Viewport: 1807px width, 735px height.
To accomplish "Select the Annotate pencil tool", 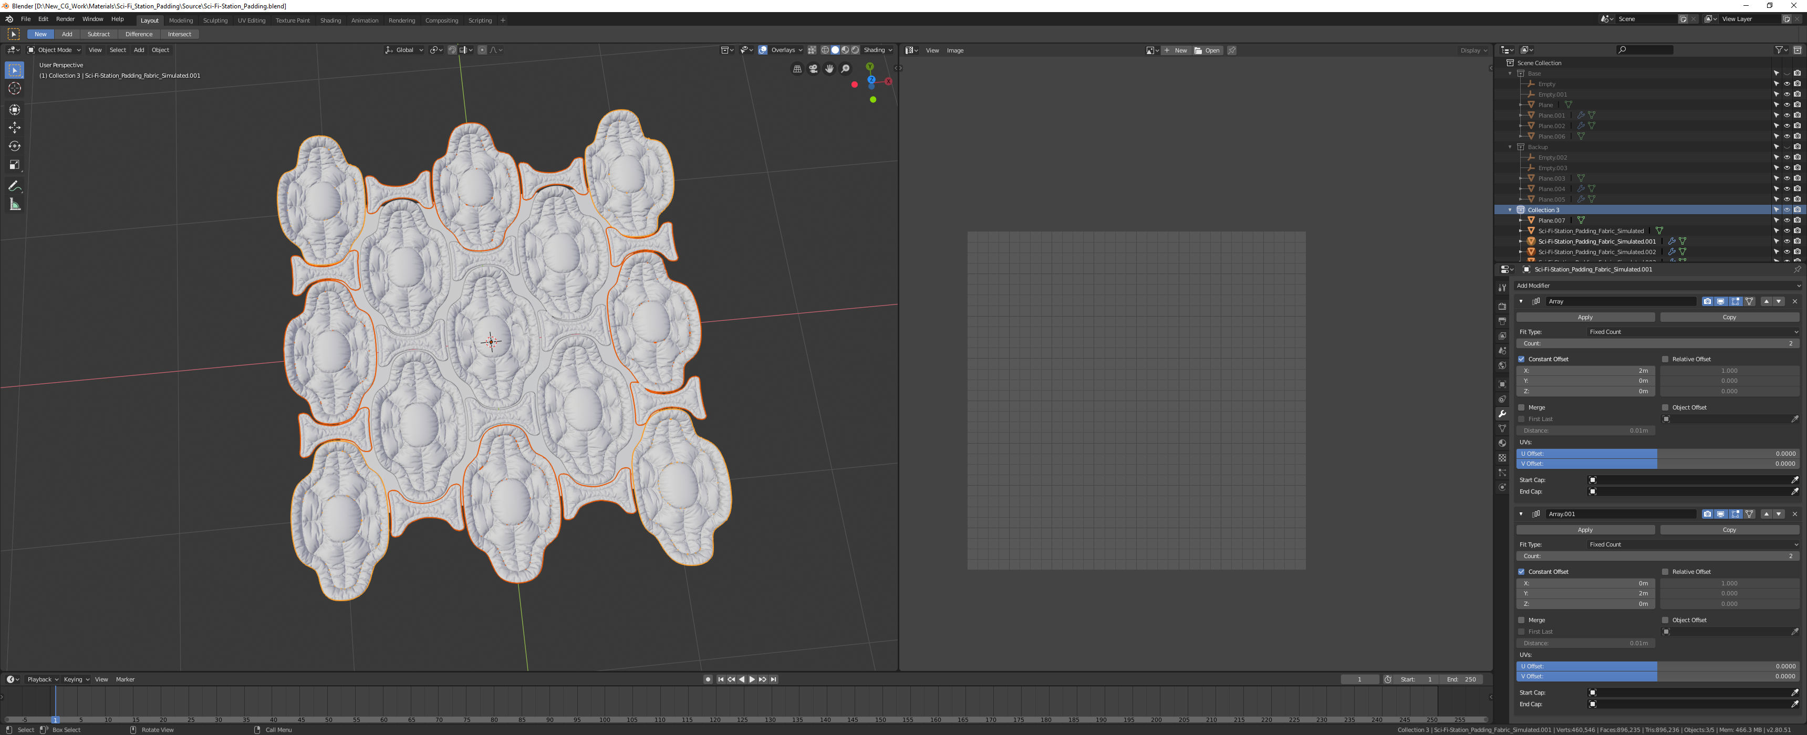I will pyautogui.click(x=15, y=186).
